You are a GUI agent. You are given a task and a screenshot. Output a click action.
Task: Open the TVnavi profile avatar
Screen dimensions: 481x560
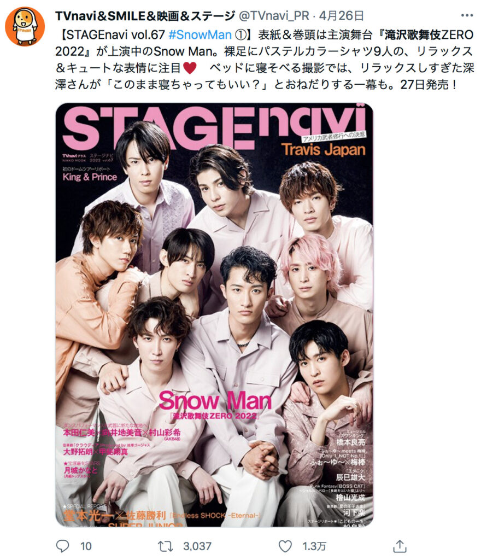tap(25, 26)
